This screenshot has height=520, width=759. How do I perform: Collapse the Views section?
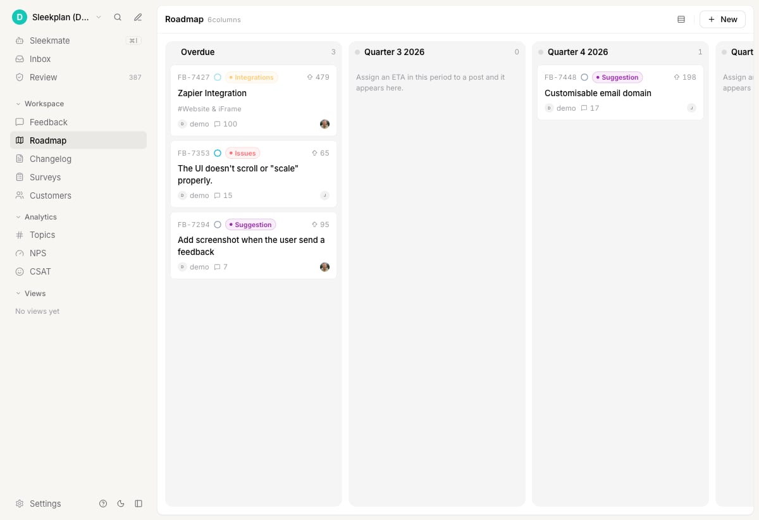point(30,294)
